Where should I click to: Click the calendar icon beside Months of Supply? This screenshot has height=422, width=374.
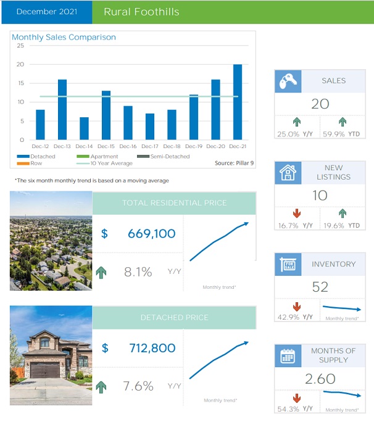pyautogui.click(x=286, y=355)
